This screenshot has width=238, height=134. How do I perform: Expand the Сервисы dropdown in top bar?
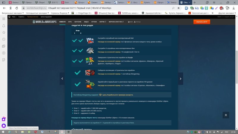click(x=22, y=17)
